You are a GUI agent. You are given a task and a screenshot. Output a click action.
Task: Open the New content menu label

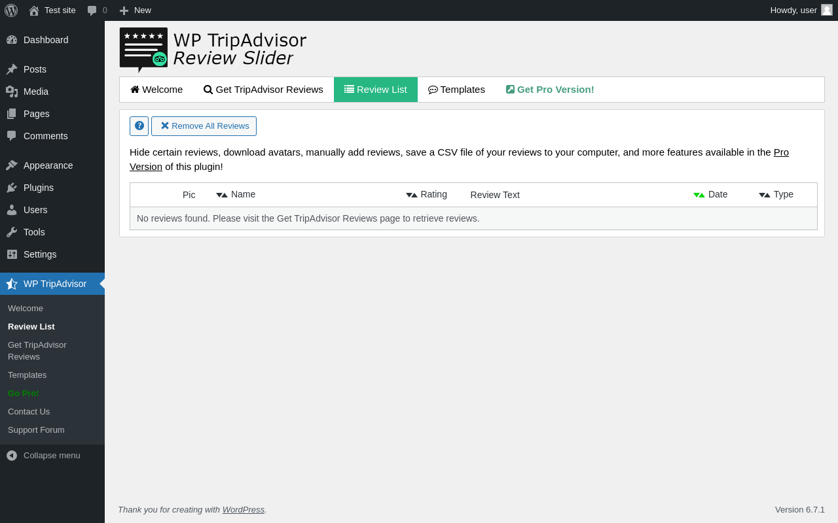click(x=143, y=10)
